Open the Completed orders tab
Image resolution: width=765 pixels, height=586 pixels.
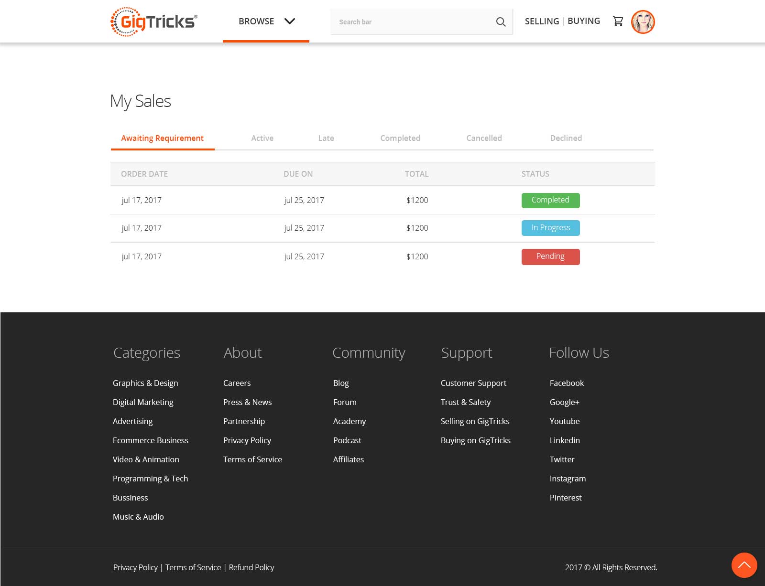click(400, 138)
